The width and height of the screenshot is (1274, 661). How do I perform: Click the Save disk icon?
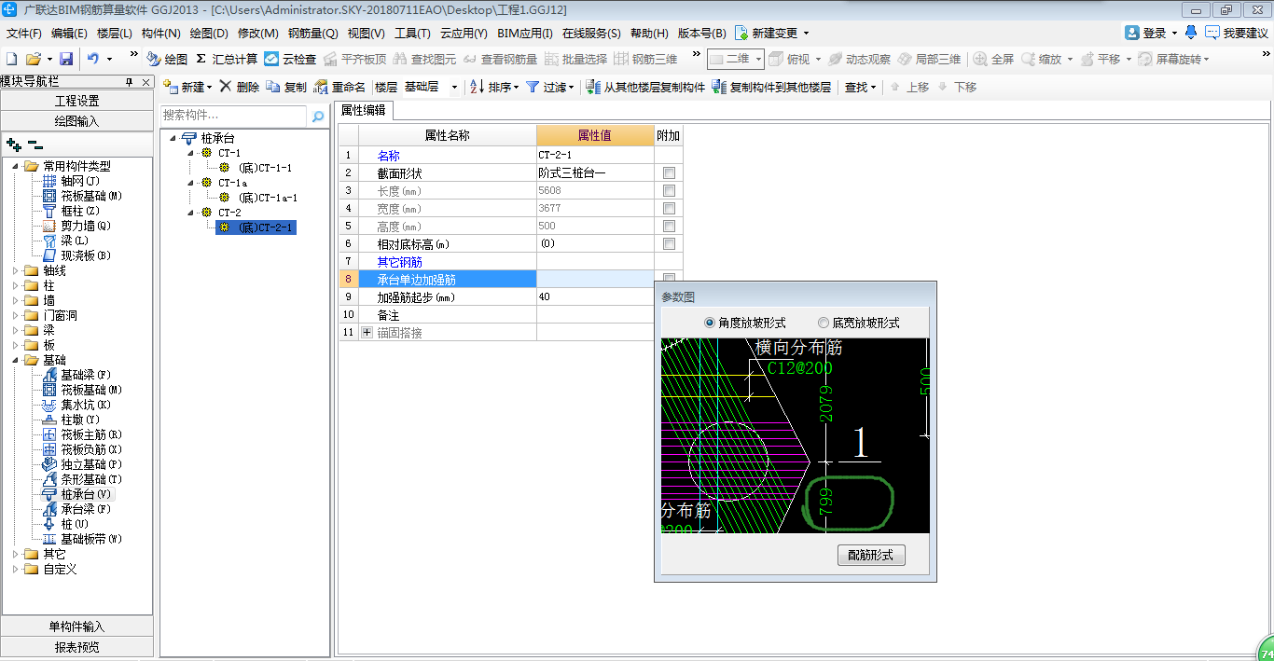(x=66, y=59)
